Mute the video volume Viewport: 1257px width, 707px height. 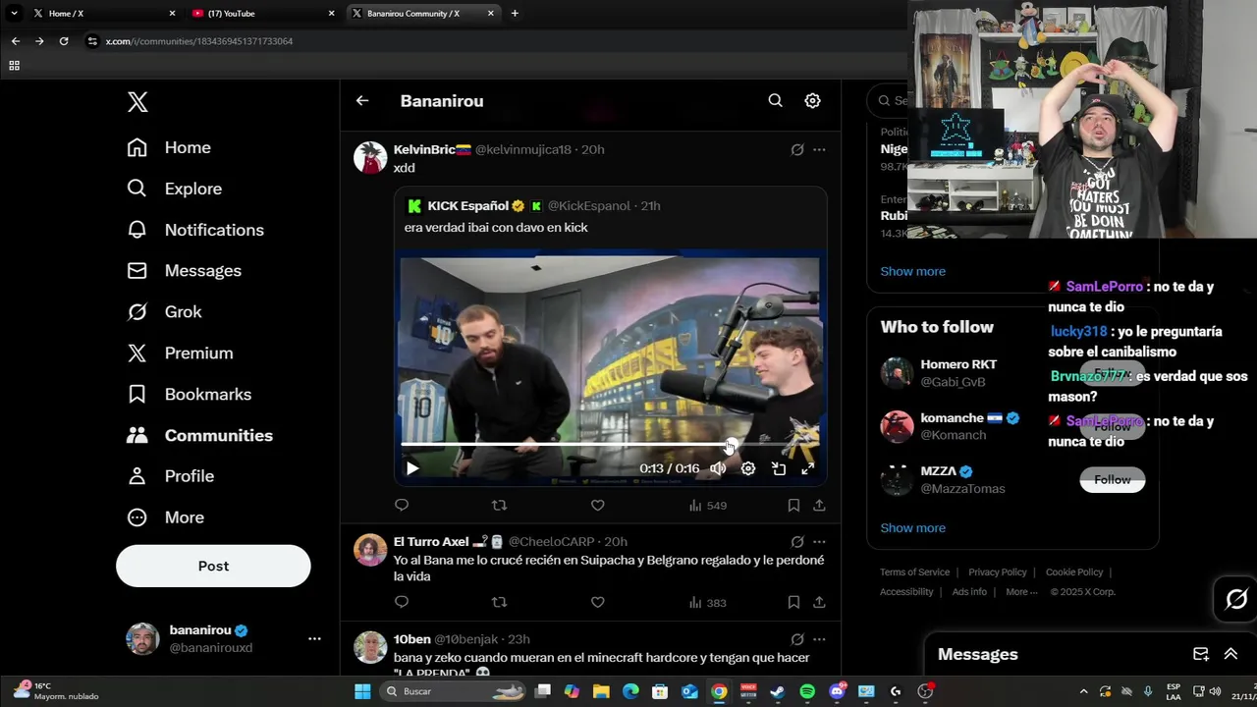point(718,468)
